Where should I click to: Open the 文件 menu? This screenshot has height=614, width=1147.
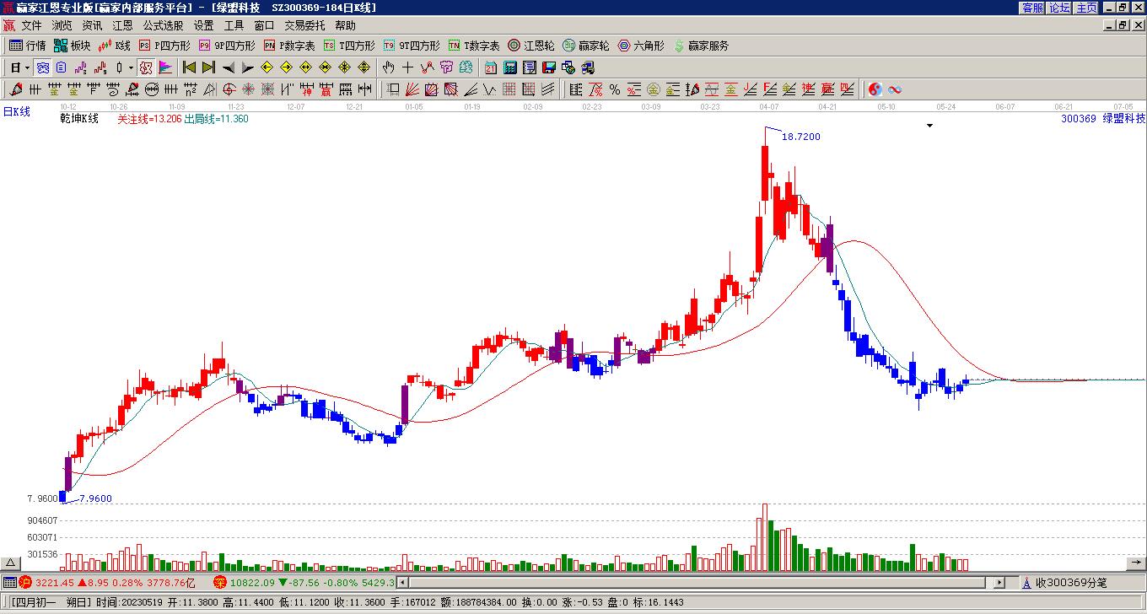tap(31, 26)
